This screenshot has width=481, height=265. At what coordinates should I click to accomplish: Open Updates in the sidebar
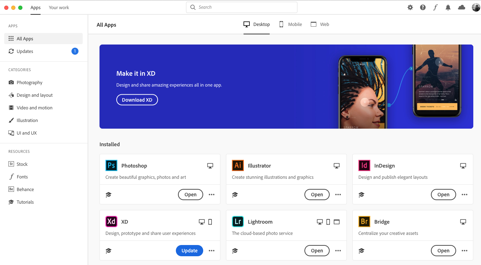click(x=43, y=51)
